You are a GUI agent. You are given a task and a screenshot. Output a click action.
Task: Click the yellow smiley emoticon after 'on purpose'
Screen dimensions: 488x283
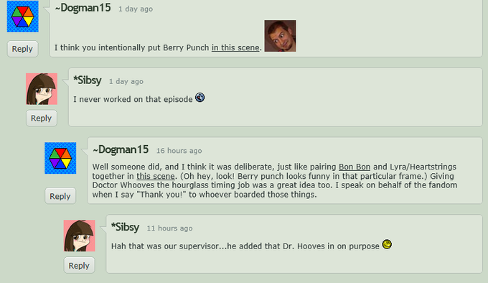(387, 244)
